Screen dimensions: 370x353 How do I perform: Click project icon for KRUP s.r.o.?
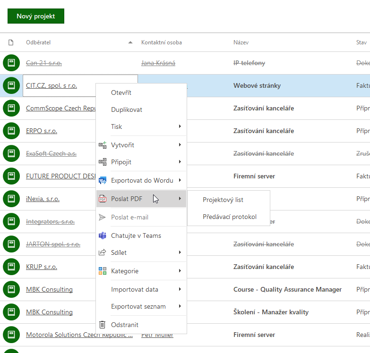coord(11,267)
